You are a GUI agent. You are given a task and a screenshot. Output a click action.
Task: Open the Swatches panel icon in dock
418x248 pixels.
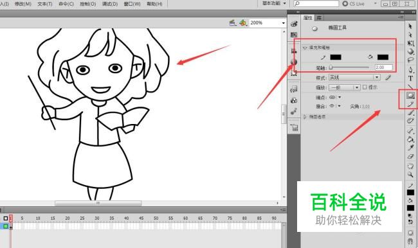tap(294, 35)
